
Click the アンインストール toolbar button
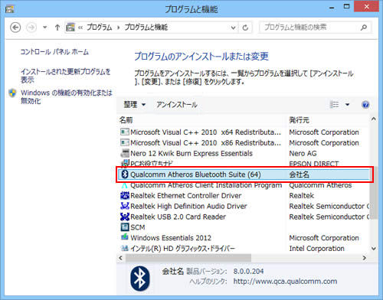pos(177,105)
